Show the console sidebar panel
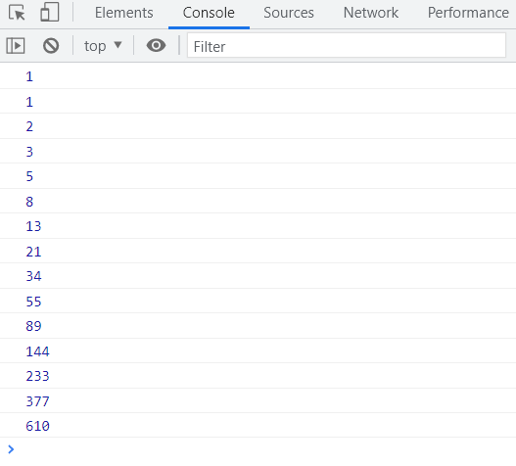Image resolution: width=516 pixels, height=466 pixels. (16, 45)
